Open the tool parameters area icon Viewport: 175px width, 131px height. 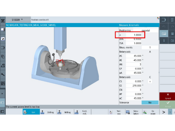click(x=3, y=30)
